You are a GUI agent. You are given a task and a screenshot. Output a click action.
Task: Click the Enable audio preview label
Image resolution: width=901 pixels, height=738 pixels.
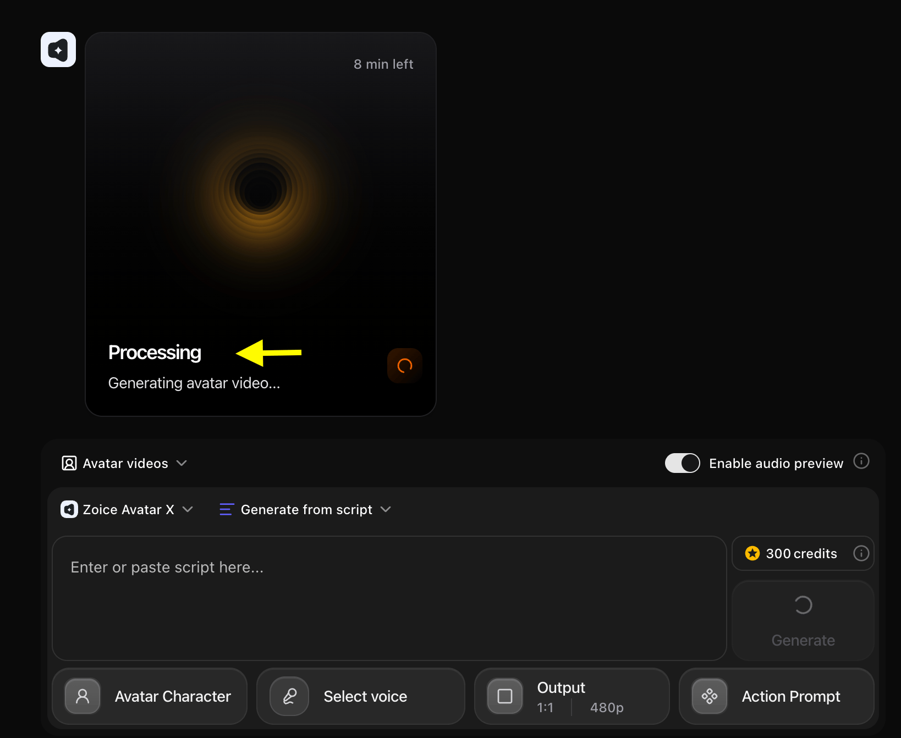[x=776, y=464]
